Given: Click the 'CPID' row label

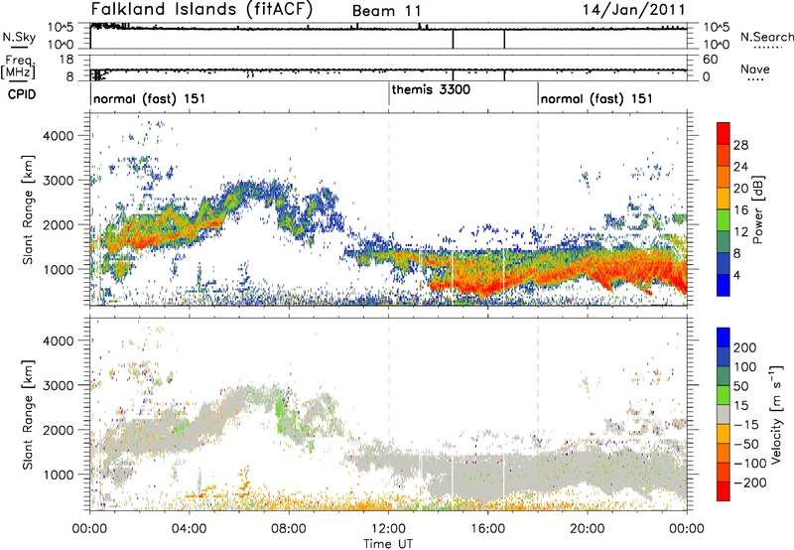Looking at the screenshot, I should pyautogui.click(x=22, y=94).
